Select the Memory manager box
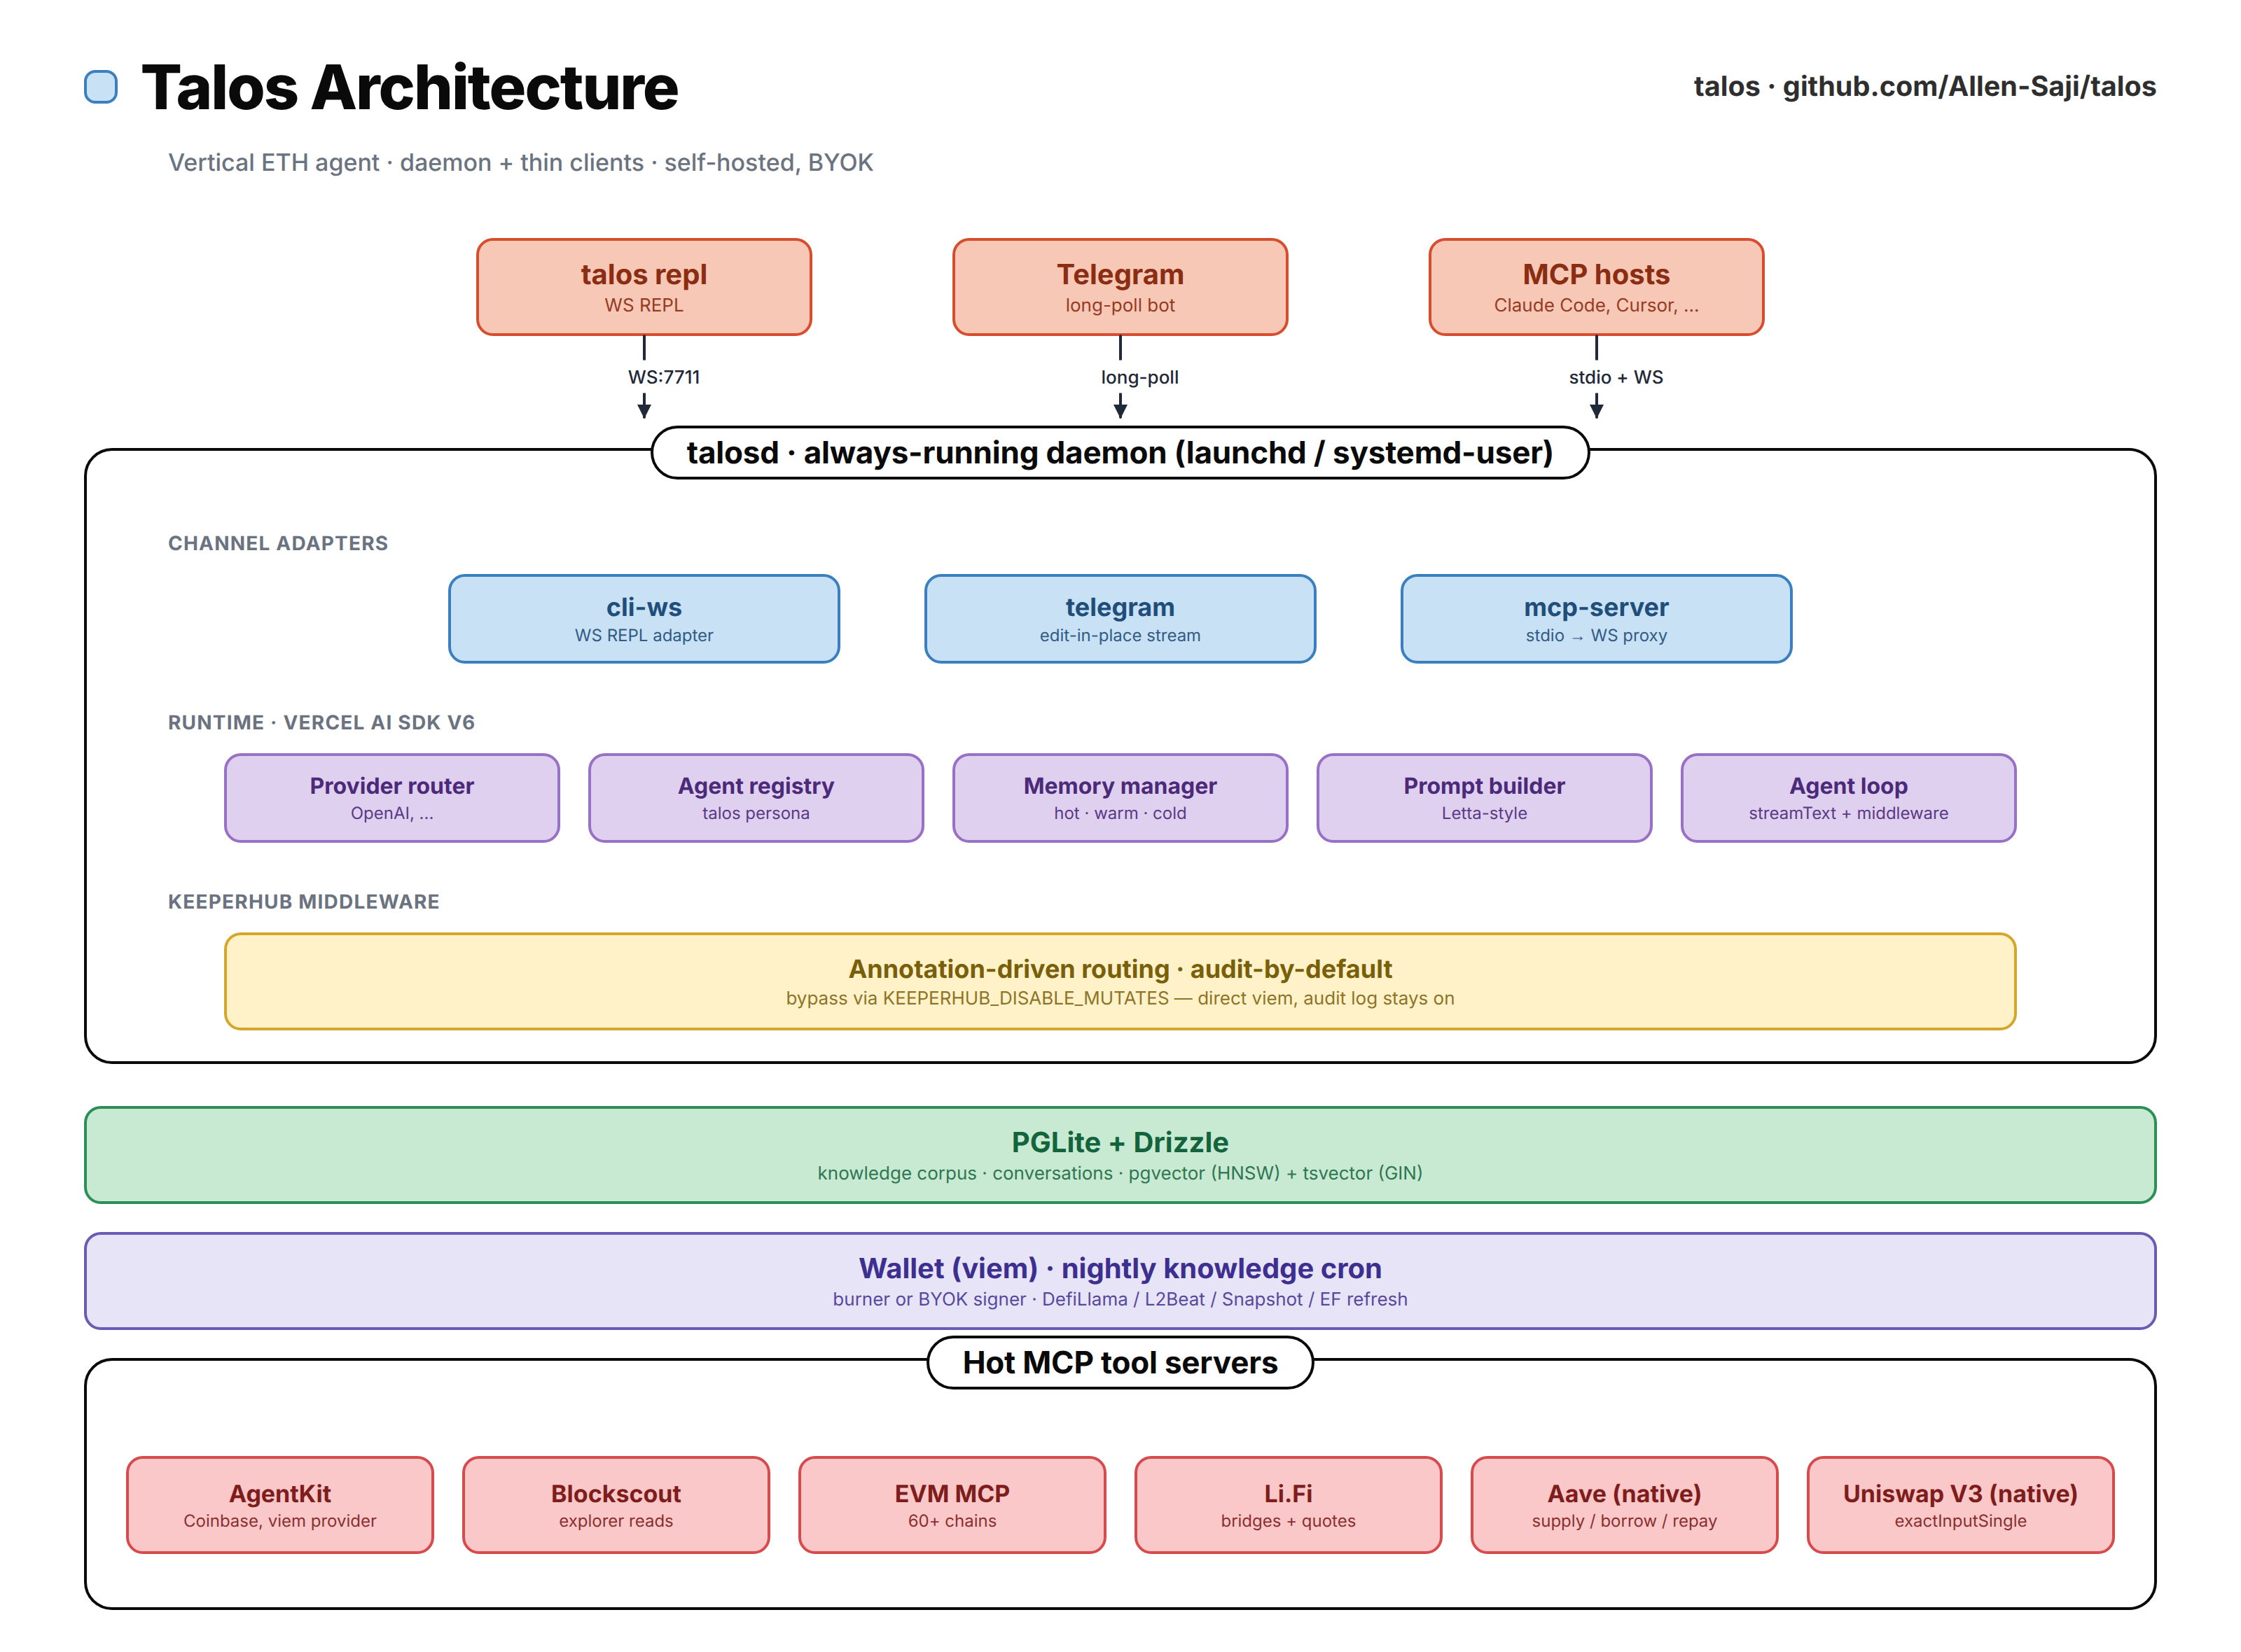The height and width of the screenshot is (1652, 2241). click(1120, 798)
